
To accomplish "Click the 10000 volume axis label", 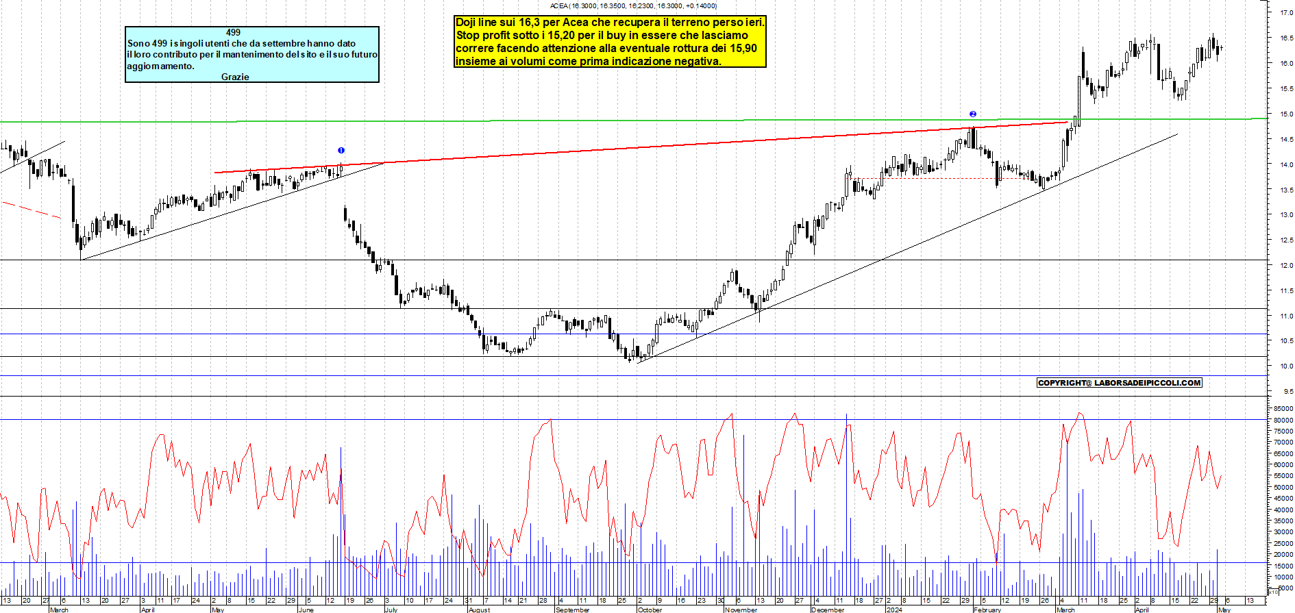I will pos(1283,577).
